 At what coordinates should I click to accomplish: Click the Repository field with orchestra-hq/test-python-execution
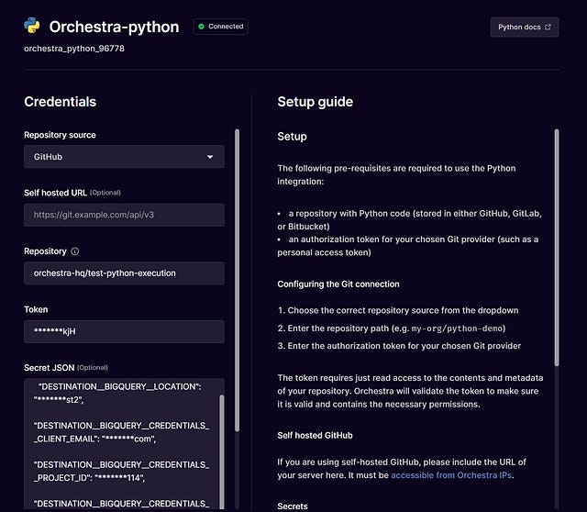[125, 273]
